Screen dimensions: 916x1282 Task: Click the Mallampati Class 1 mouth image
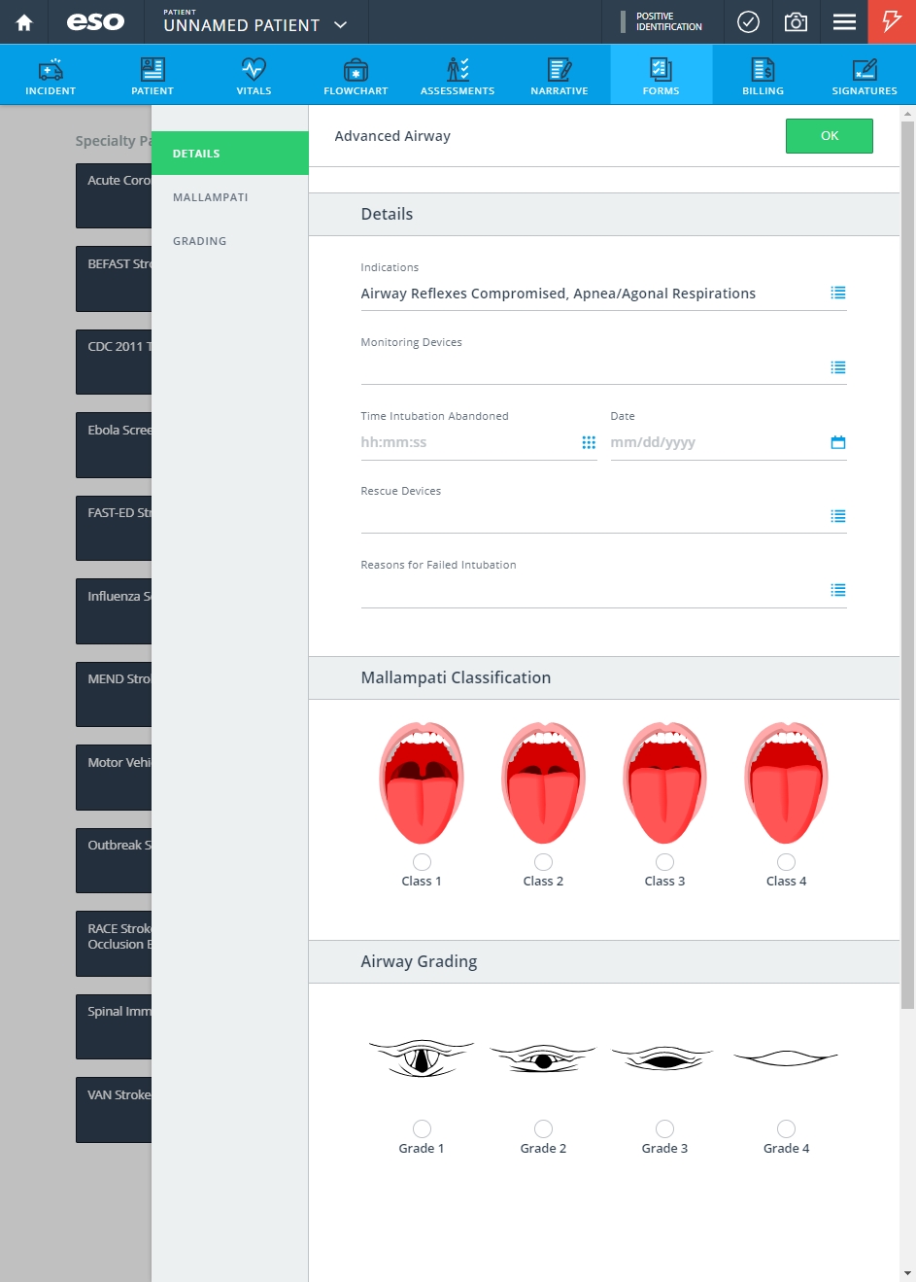pyautogui.click(x=422, y=782)
